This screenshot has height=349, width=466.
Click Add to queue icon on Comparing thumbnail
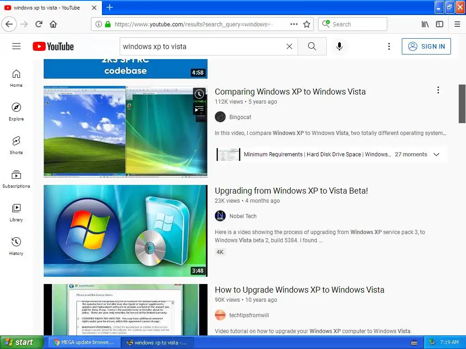[x=199, y=110]
